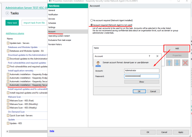
Task: Click Apply in Properties window
Action: pyautogui.click(x=181, y=132)
